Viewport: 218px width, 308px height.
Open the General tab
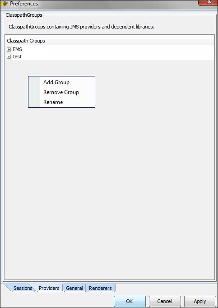tap(74, 288)
